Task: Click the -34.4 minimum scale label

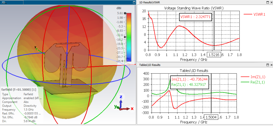Action: tap(120, 61)
